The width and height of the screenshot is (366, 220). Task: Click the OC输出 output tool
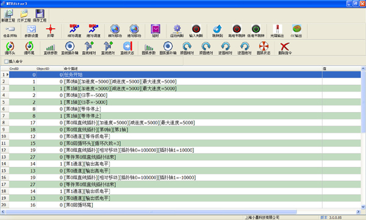296,31
